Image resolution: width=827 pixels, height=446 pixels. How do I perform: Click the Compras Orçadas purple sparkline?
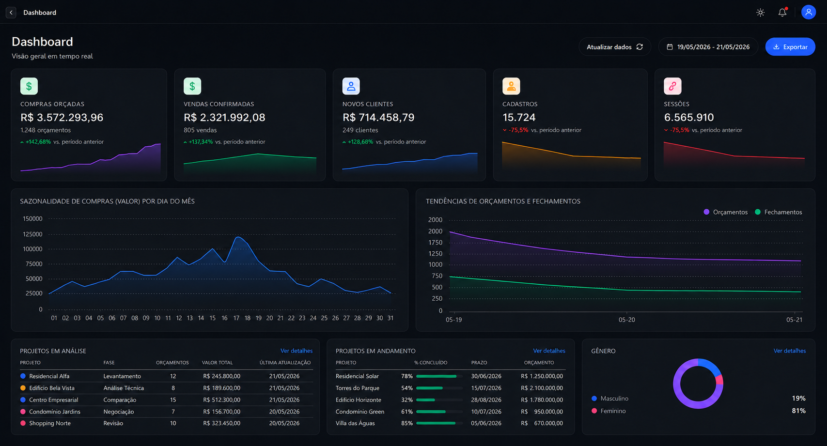tap(91, 159)
